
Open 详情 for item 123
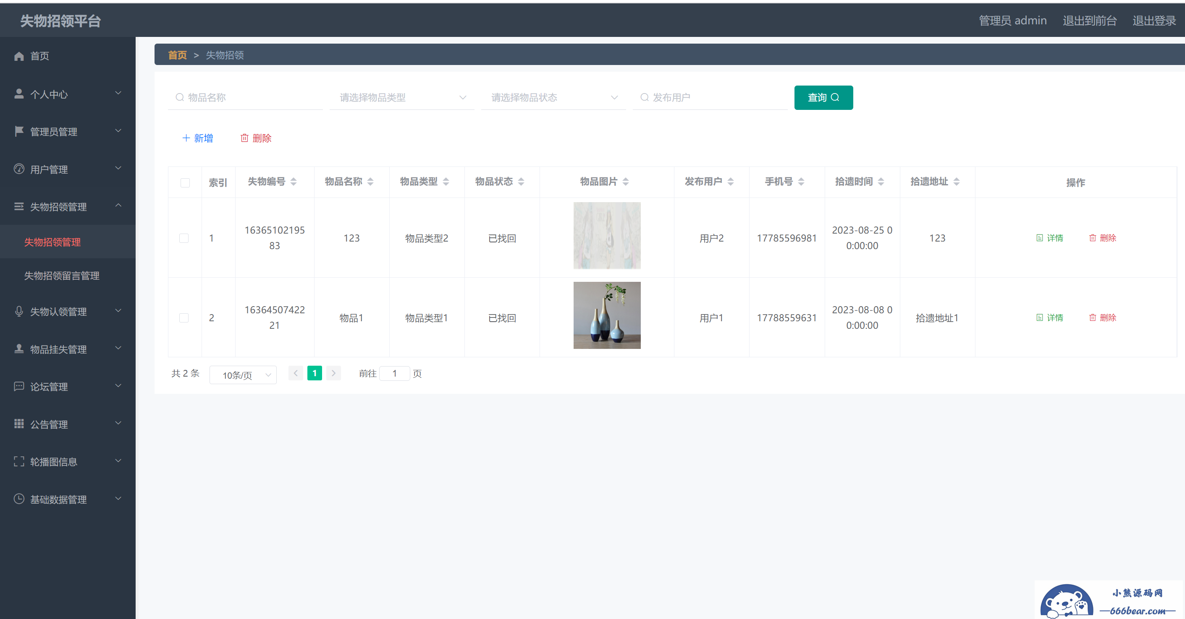click(1050, 238)
